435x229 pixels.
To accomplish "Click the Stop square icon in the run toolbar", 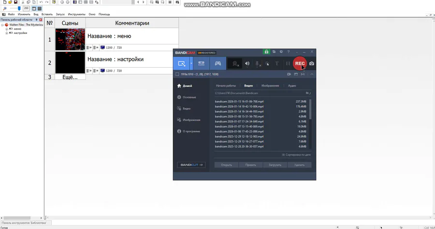I will (x=170, y=2).
